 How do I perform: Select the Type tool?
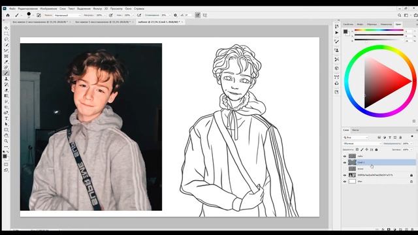point(6,118)
